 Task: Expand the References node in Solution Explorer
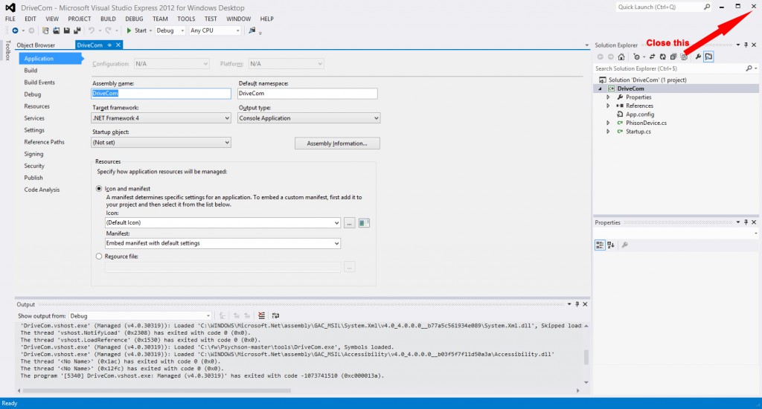[608, 106]
